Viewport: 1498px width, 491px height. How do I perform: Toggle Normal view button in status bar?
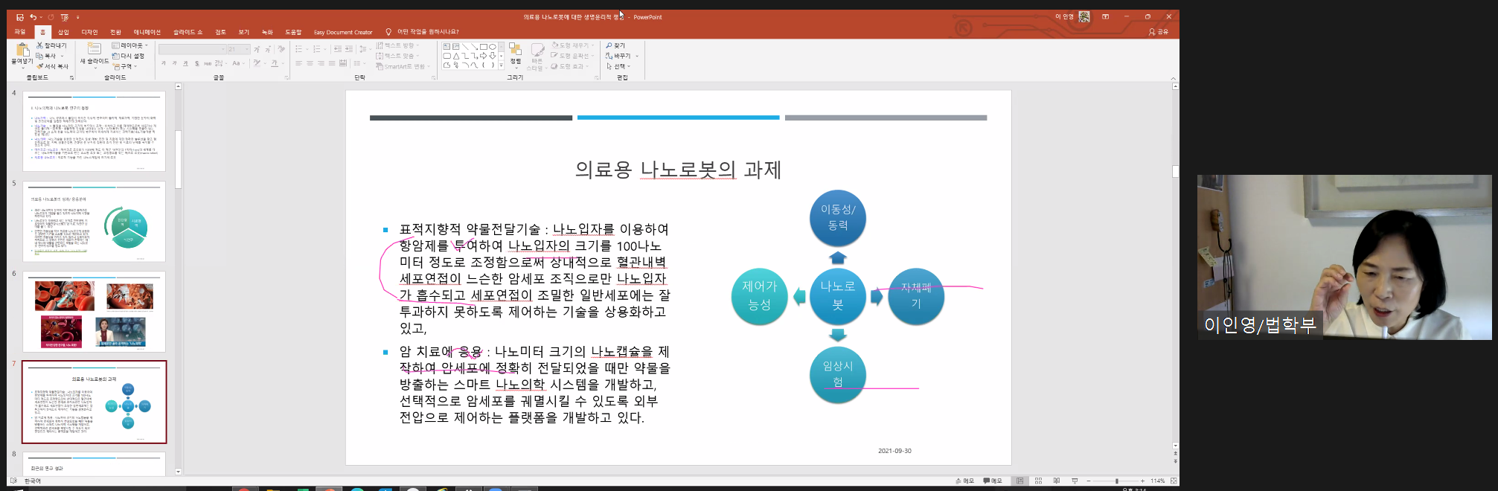tap(1020, 481)
